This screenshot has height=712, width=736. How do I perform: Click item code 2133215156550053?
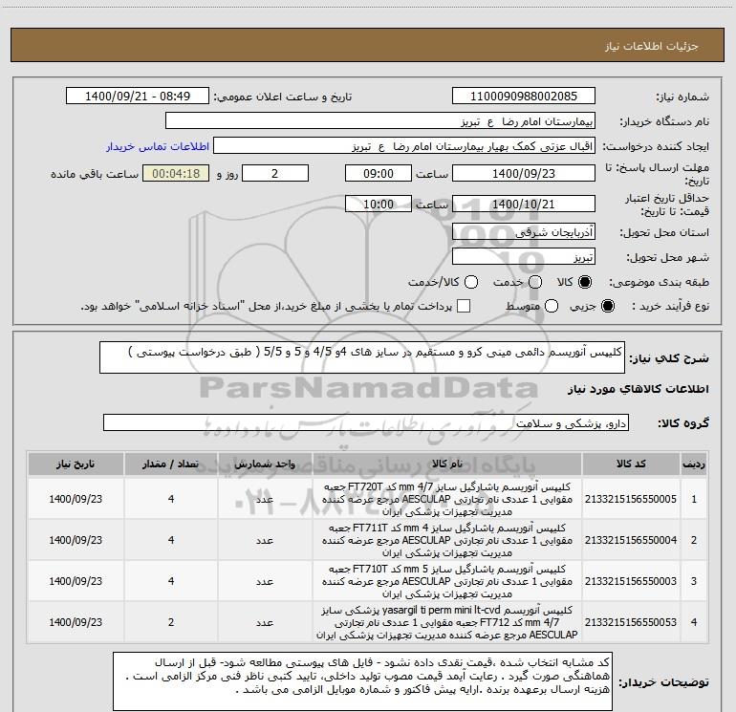tap(631, 622)
